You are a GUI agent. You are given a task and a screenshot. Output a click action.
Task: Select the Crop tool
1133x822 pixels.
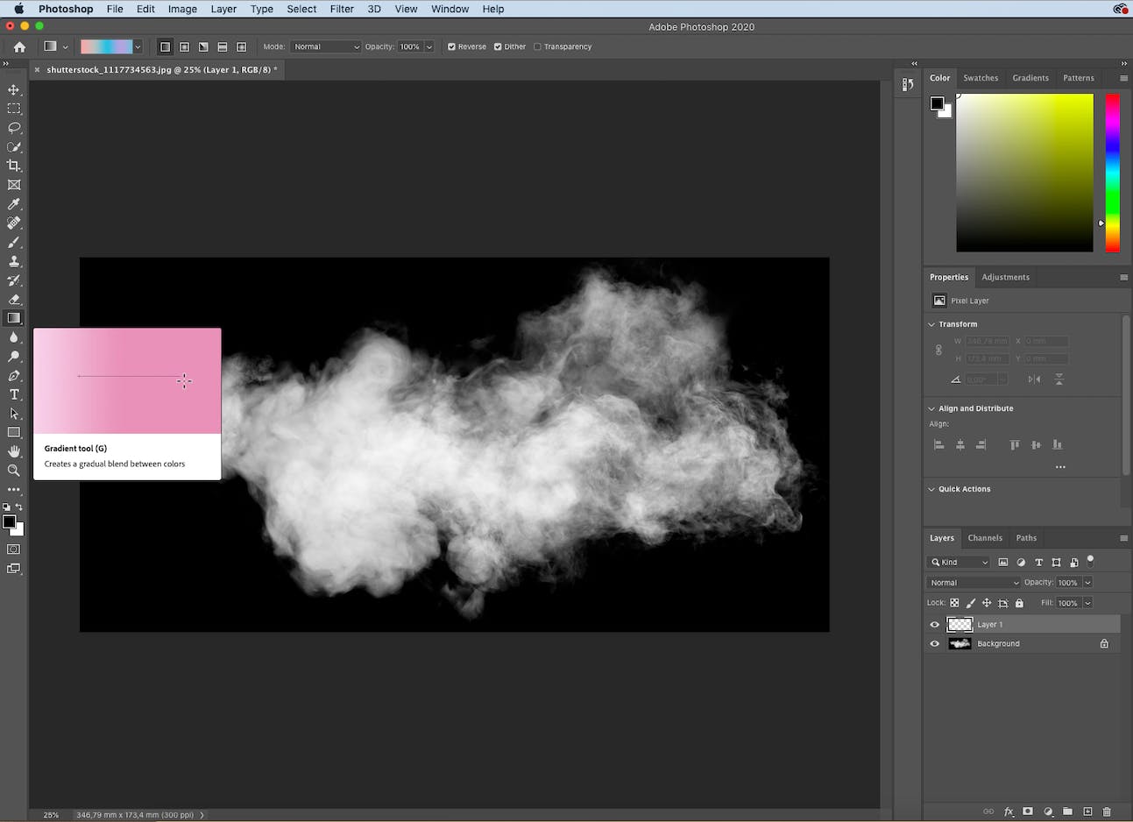click(x=14, y=166)
